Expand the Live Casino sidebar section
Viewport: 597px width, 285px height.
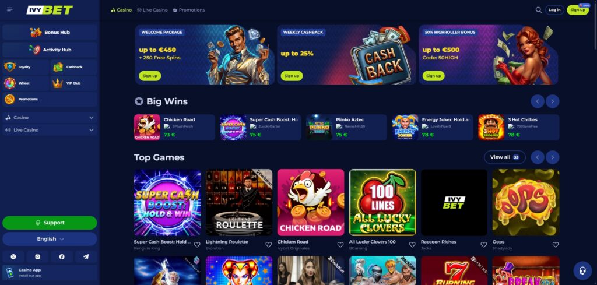(50, 130)
